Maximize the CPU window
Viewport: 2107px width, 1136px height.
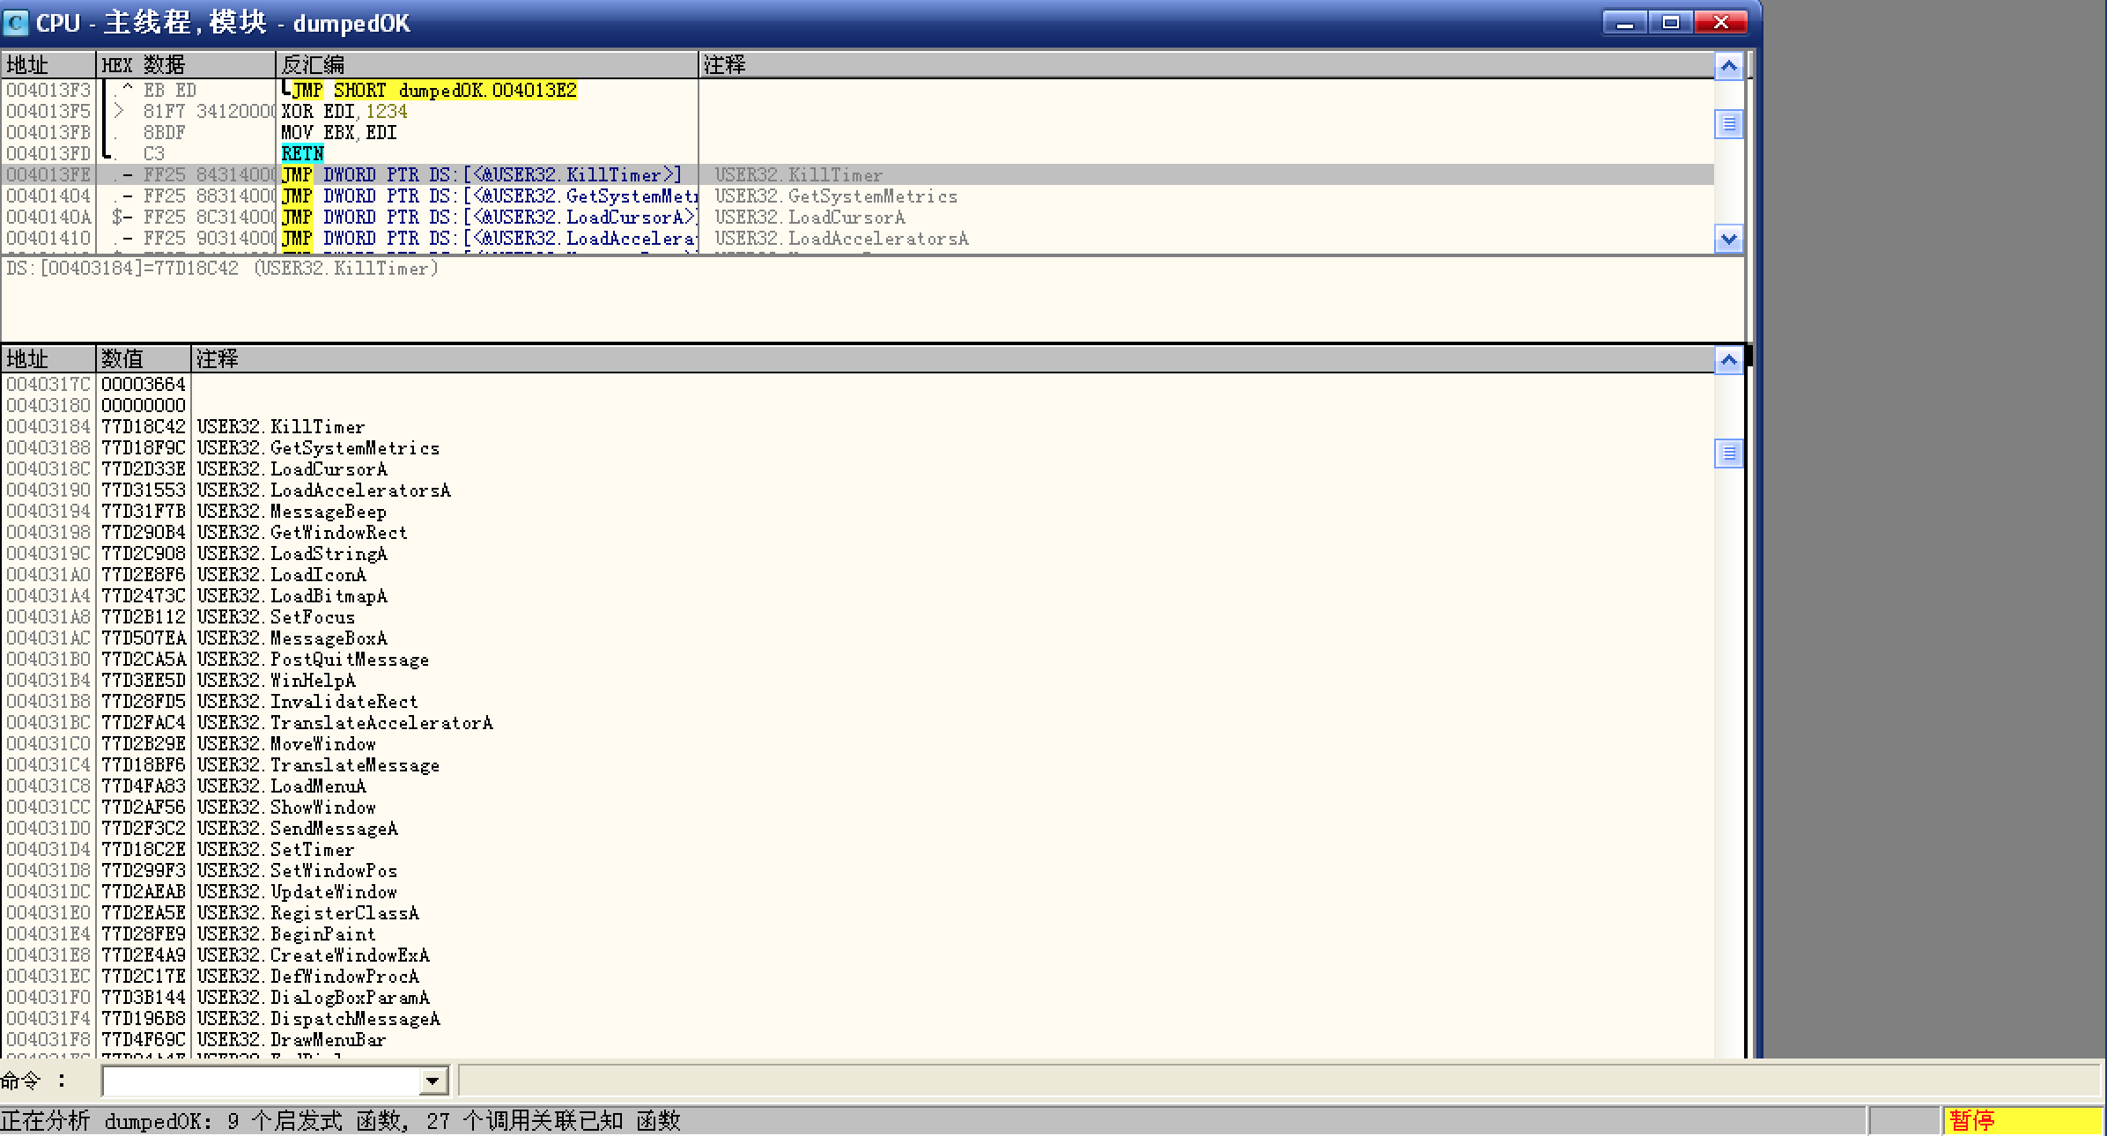coord(1670,23)
